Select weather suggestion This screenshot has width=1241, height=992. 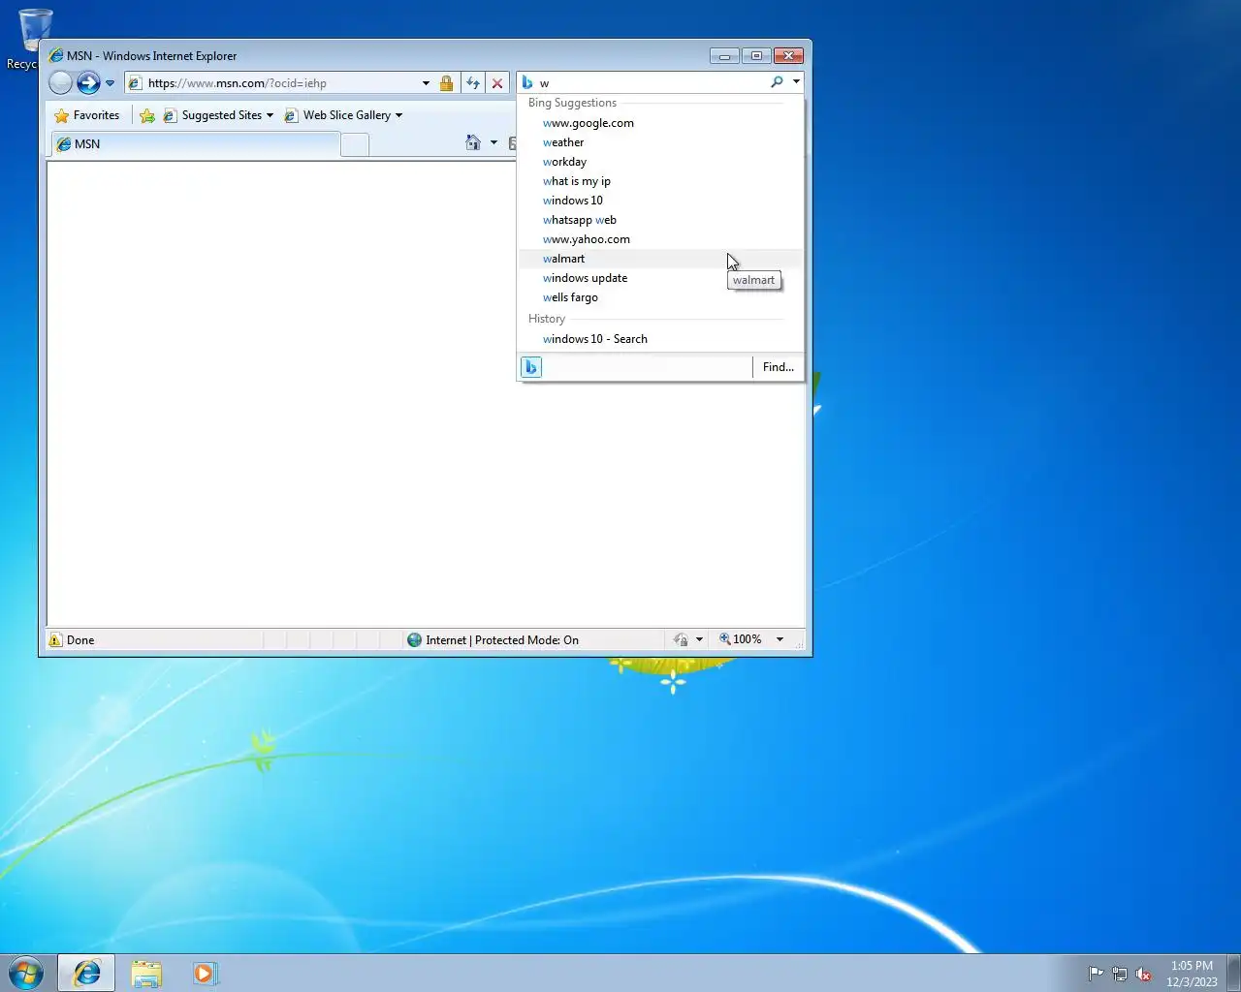pyautogui.click(x=660, y=142)
